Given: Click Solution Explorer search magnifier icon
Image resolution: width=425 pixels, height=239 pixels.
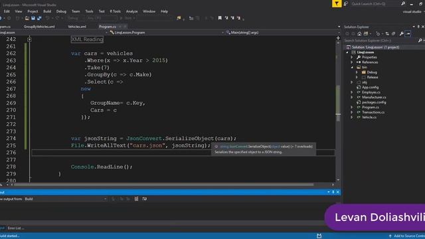Looking at the screenshot, I should tap(420, 40).
